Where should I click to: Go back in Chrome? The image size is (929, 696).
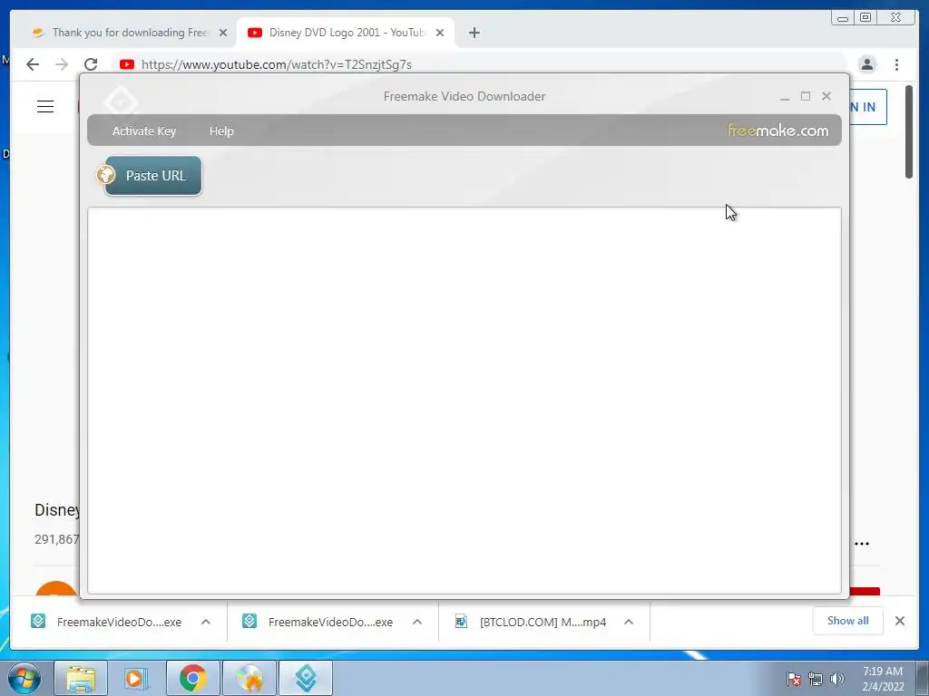click(33, 64)
